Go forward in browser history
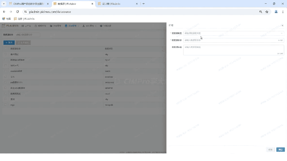Screen dimensions: 287x161 tap(11, 12)
